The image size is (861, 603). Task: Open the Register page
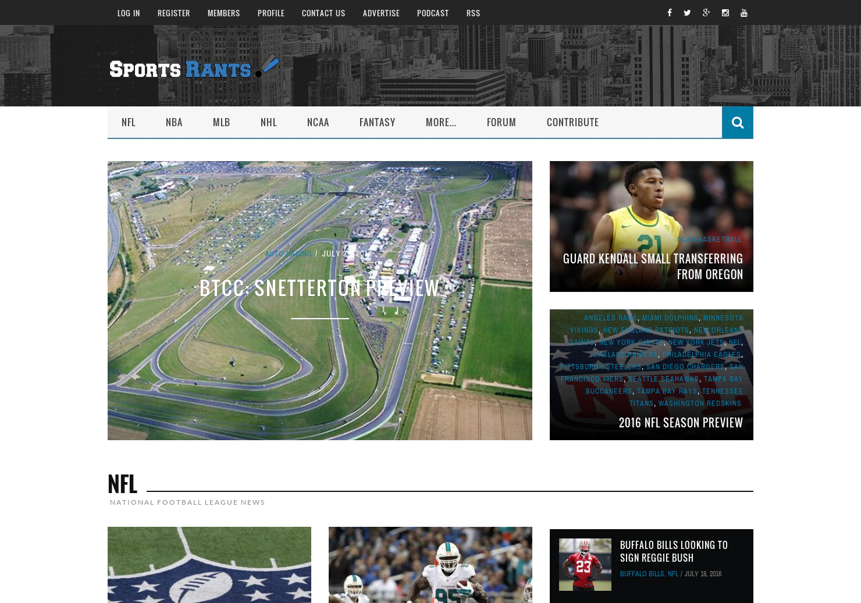click(x=174, y=13)
